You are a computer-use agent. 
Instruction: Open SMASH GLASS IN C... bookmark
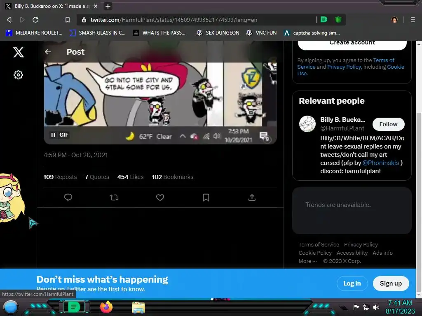tap(97, 33)
